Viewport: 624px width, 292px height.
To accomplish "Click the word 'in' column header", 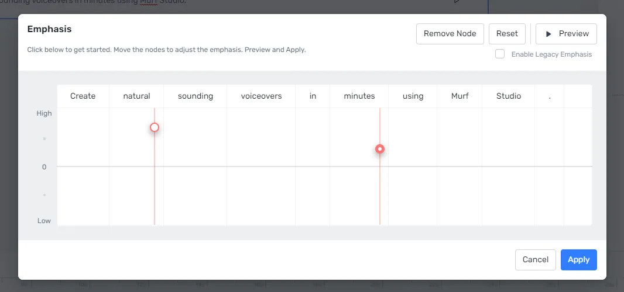I will point(313,96).
